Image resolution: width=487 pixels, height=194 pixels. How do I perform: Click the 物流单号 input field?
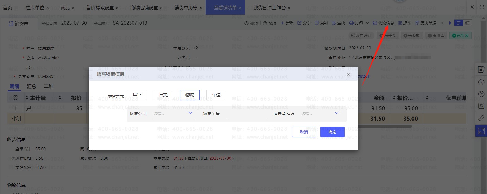(x=247, y=114)
